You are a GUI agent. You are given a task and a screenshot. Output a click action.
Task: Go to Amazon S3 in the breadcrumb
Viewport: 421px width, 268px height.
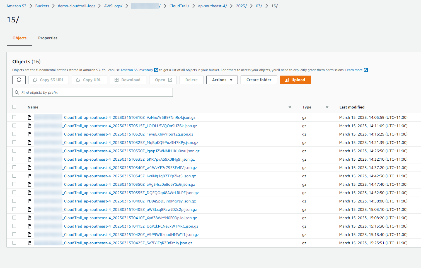[x=16, y=6]
